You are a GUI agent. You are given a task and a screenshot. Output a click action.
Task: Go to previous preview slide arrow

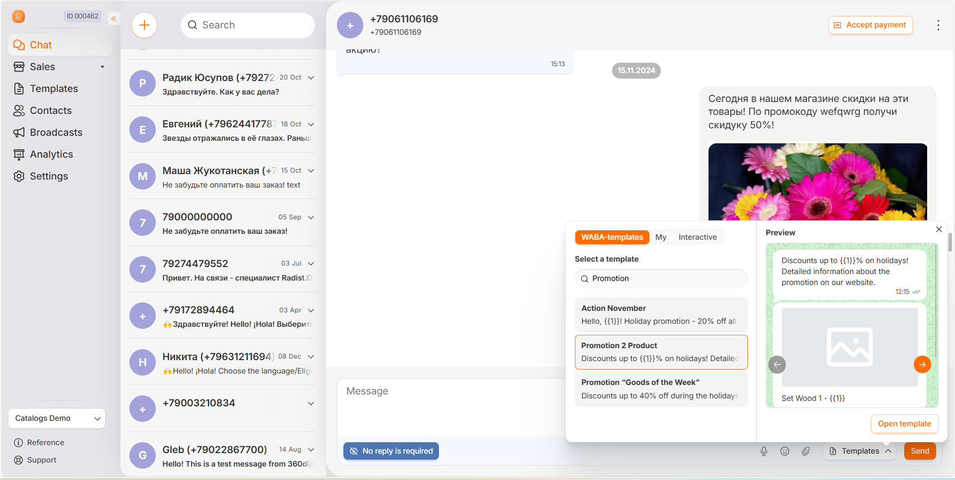pyautogui.click(x=777, y=365)
